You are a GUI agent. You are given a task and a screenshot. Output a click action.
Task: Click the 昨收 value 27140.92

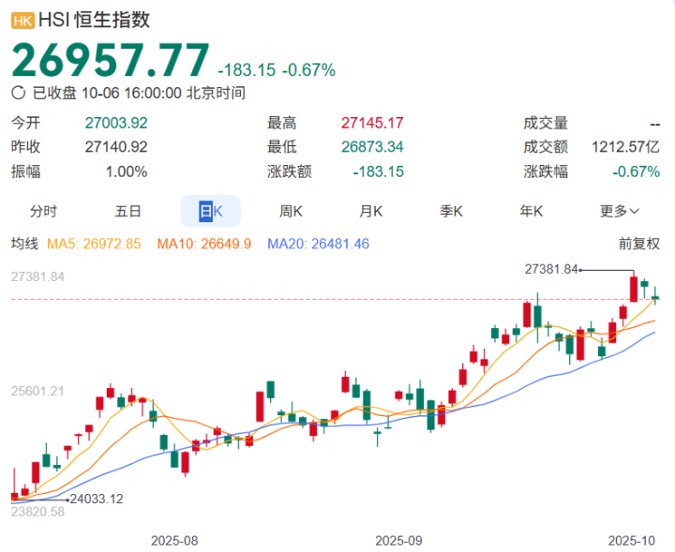point(116,147)
